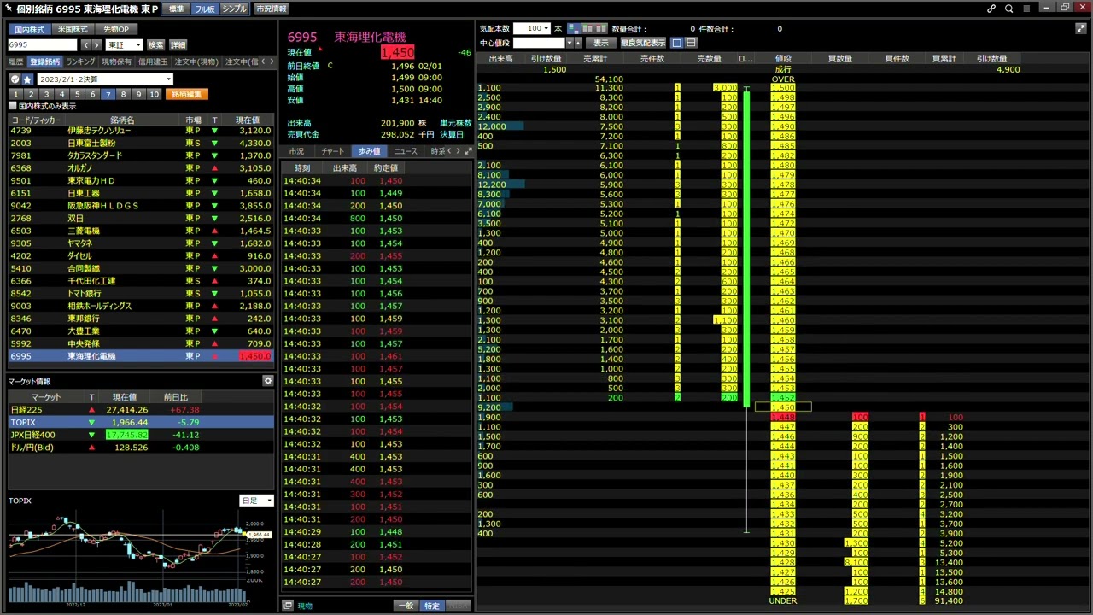
Task: Select watchlist page 1
Action: click(16, 94)
